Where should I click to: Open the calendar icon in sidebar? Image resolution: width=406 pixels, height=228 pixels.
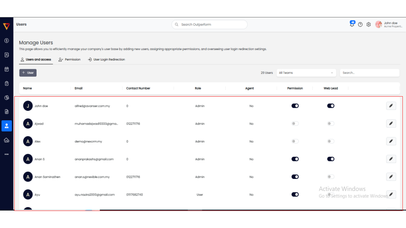[x=6, y=69]
